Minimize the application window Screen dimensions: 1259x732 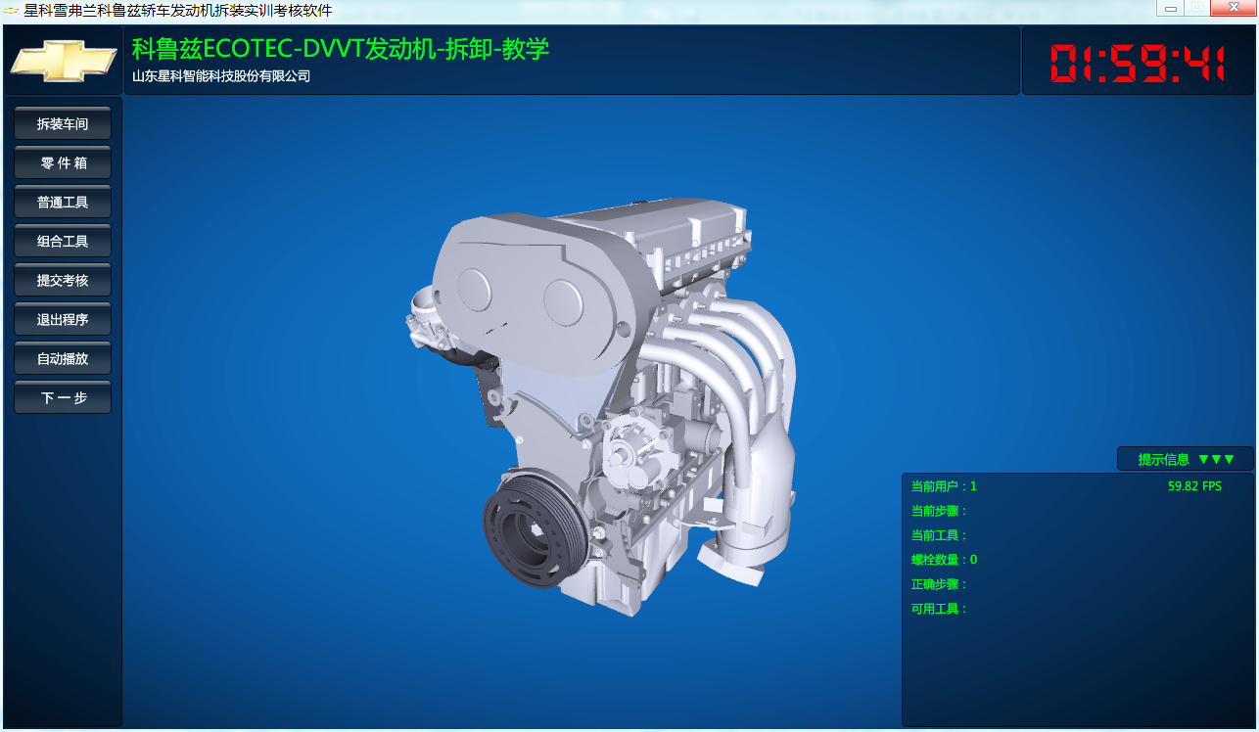(x=1171, y=8)
